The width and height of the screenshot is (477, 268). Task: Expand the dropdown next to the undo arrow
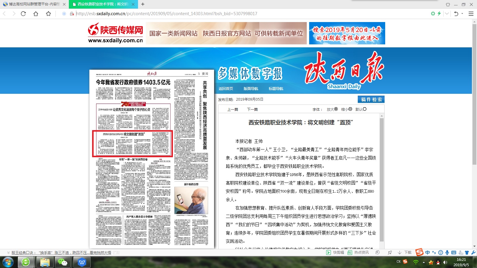[462, 14]
